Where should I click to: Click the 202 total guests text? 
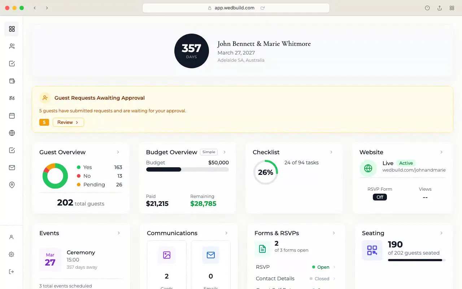80,203
